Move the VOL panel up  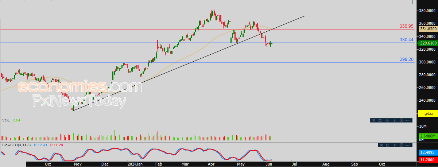[387, 120]
